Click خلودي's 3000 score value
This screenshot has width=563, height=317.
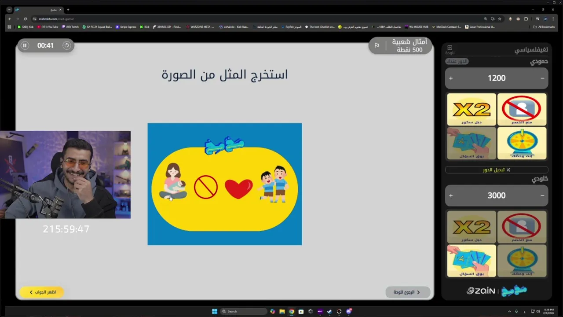pos(497,195)
